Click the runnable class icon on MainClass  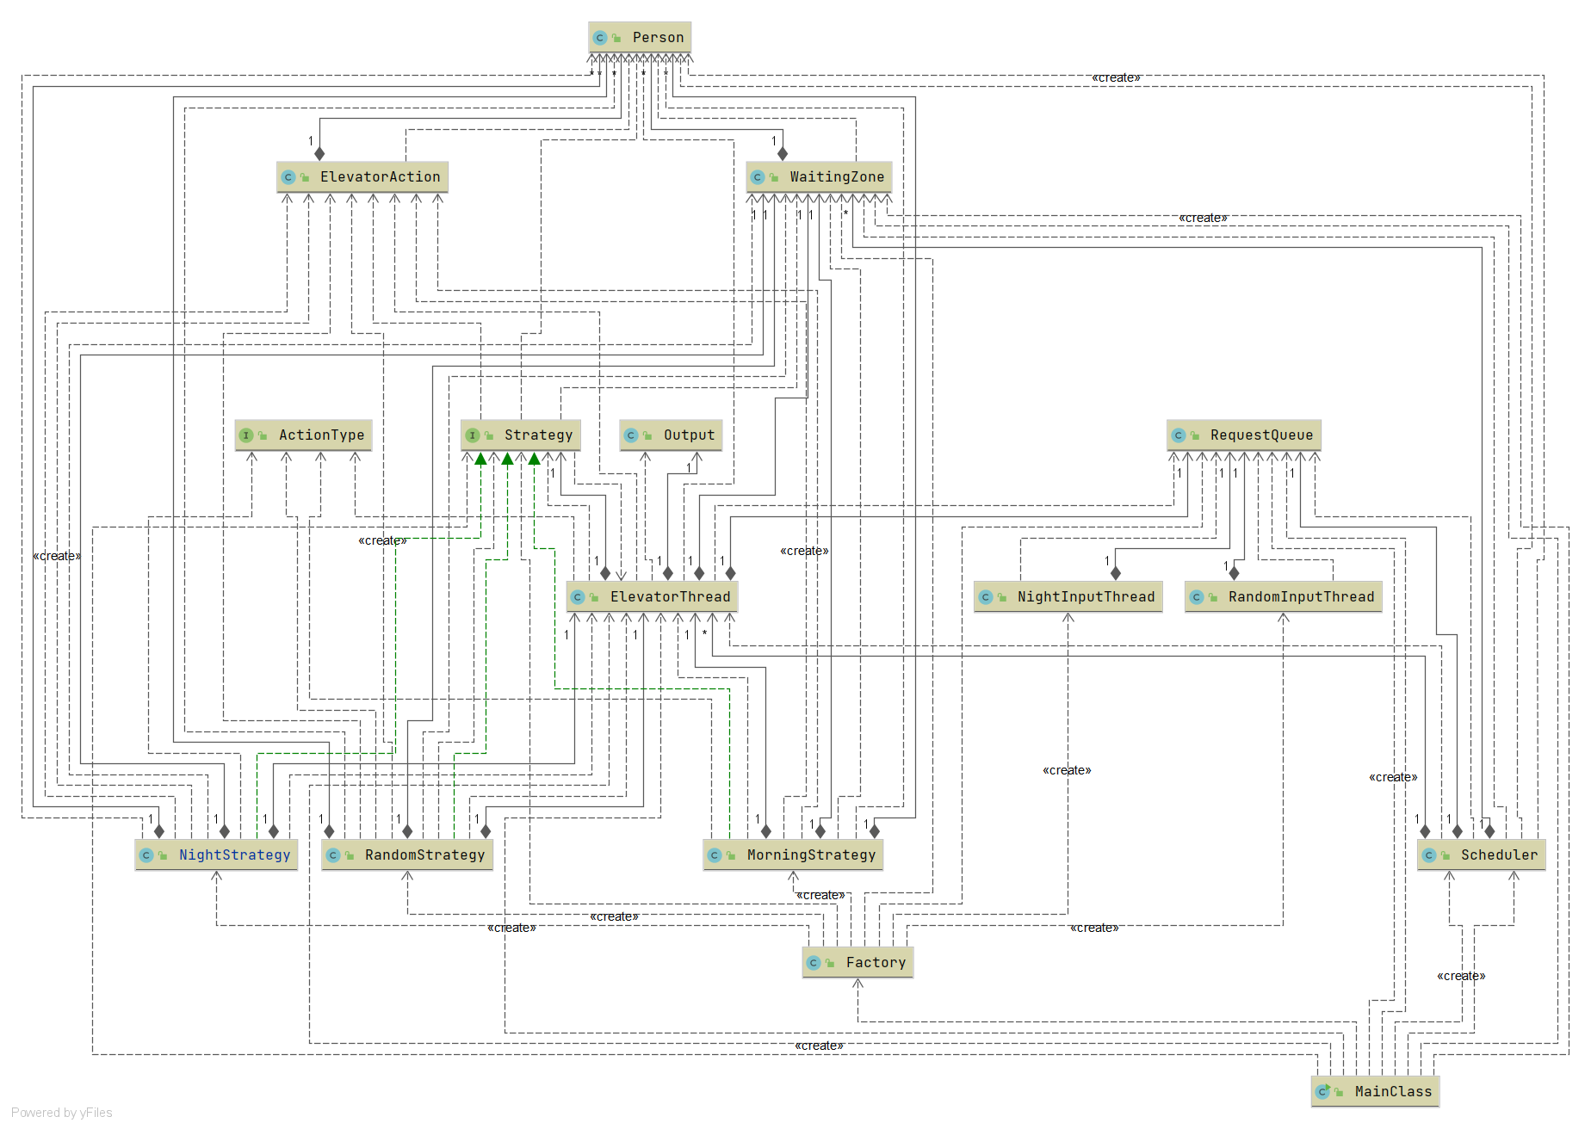coord(1323,1091)
